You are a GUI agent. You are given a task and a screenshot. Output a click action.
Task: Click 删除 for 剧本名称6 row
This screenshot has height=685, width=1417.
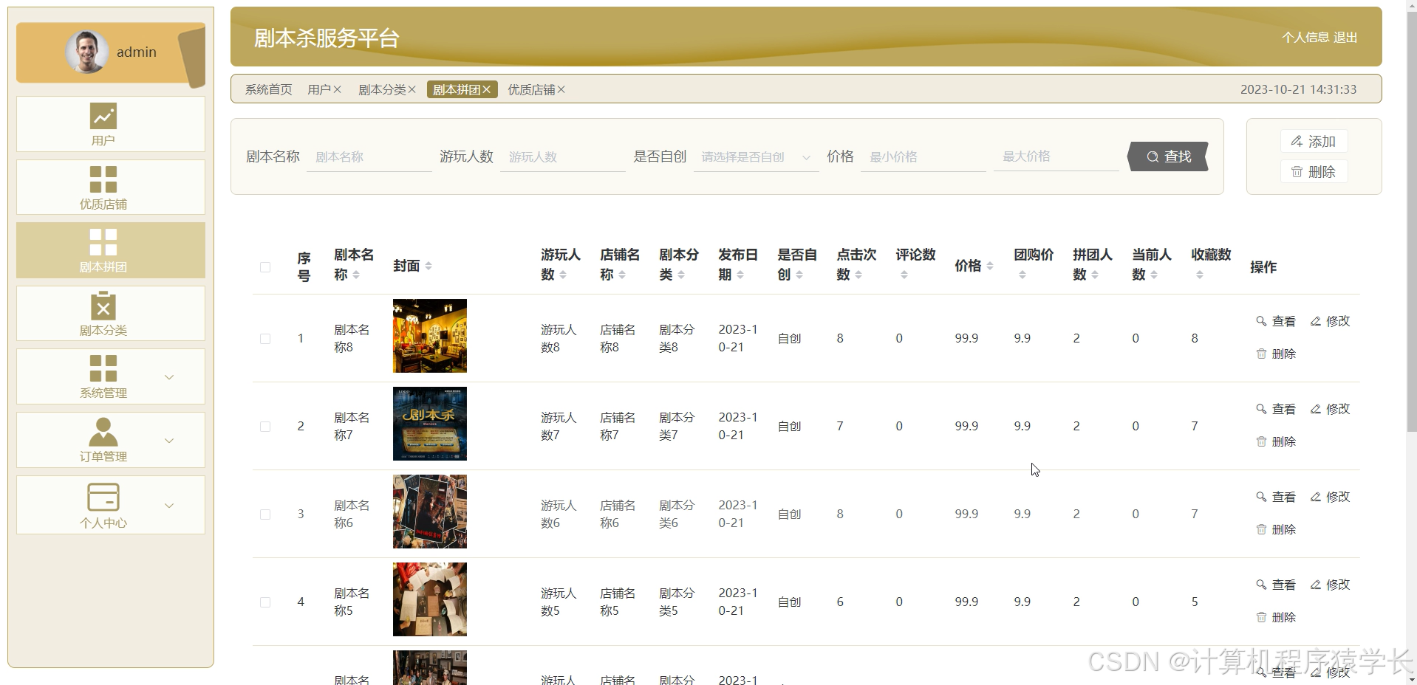pos(1276,529)
